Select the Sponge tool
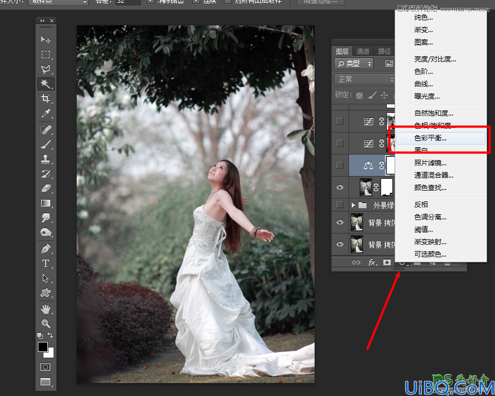This screenshot has height=396, width=495. [x=46, y=232]
